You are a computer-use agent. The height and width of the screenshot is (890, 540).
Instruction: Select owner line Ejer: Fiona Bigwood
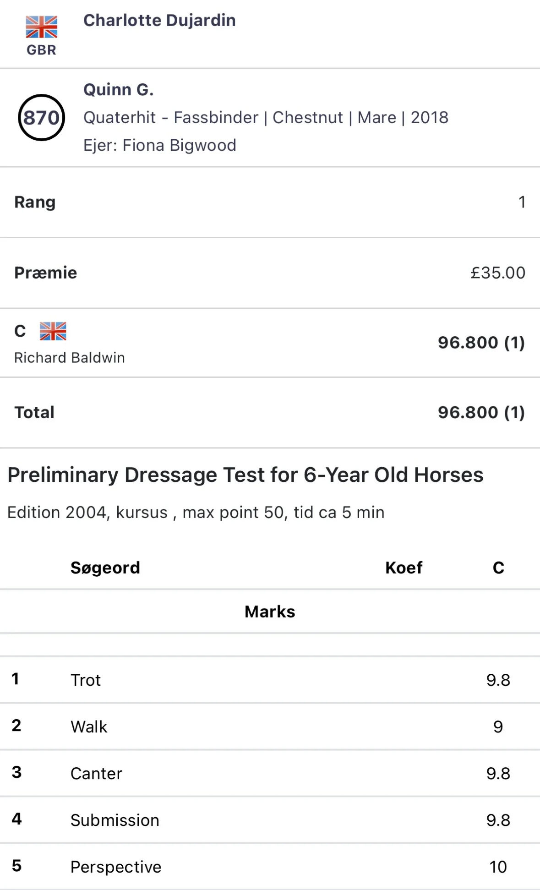pyautogui.click(x=159, y=145)
